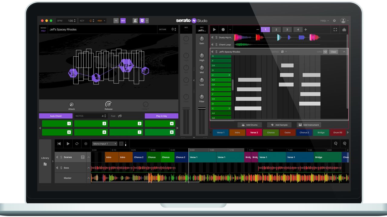Zoom in on the song timeline

pos(344,144)
